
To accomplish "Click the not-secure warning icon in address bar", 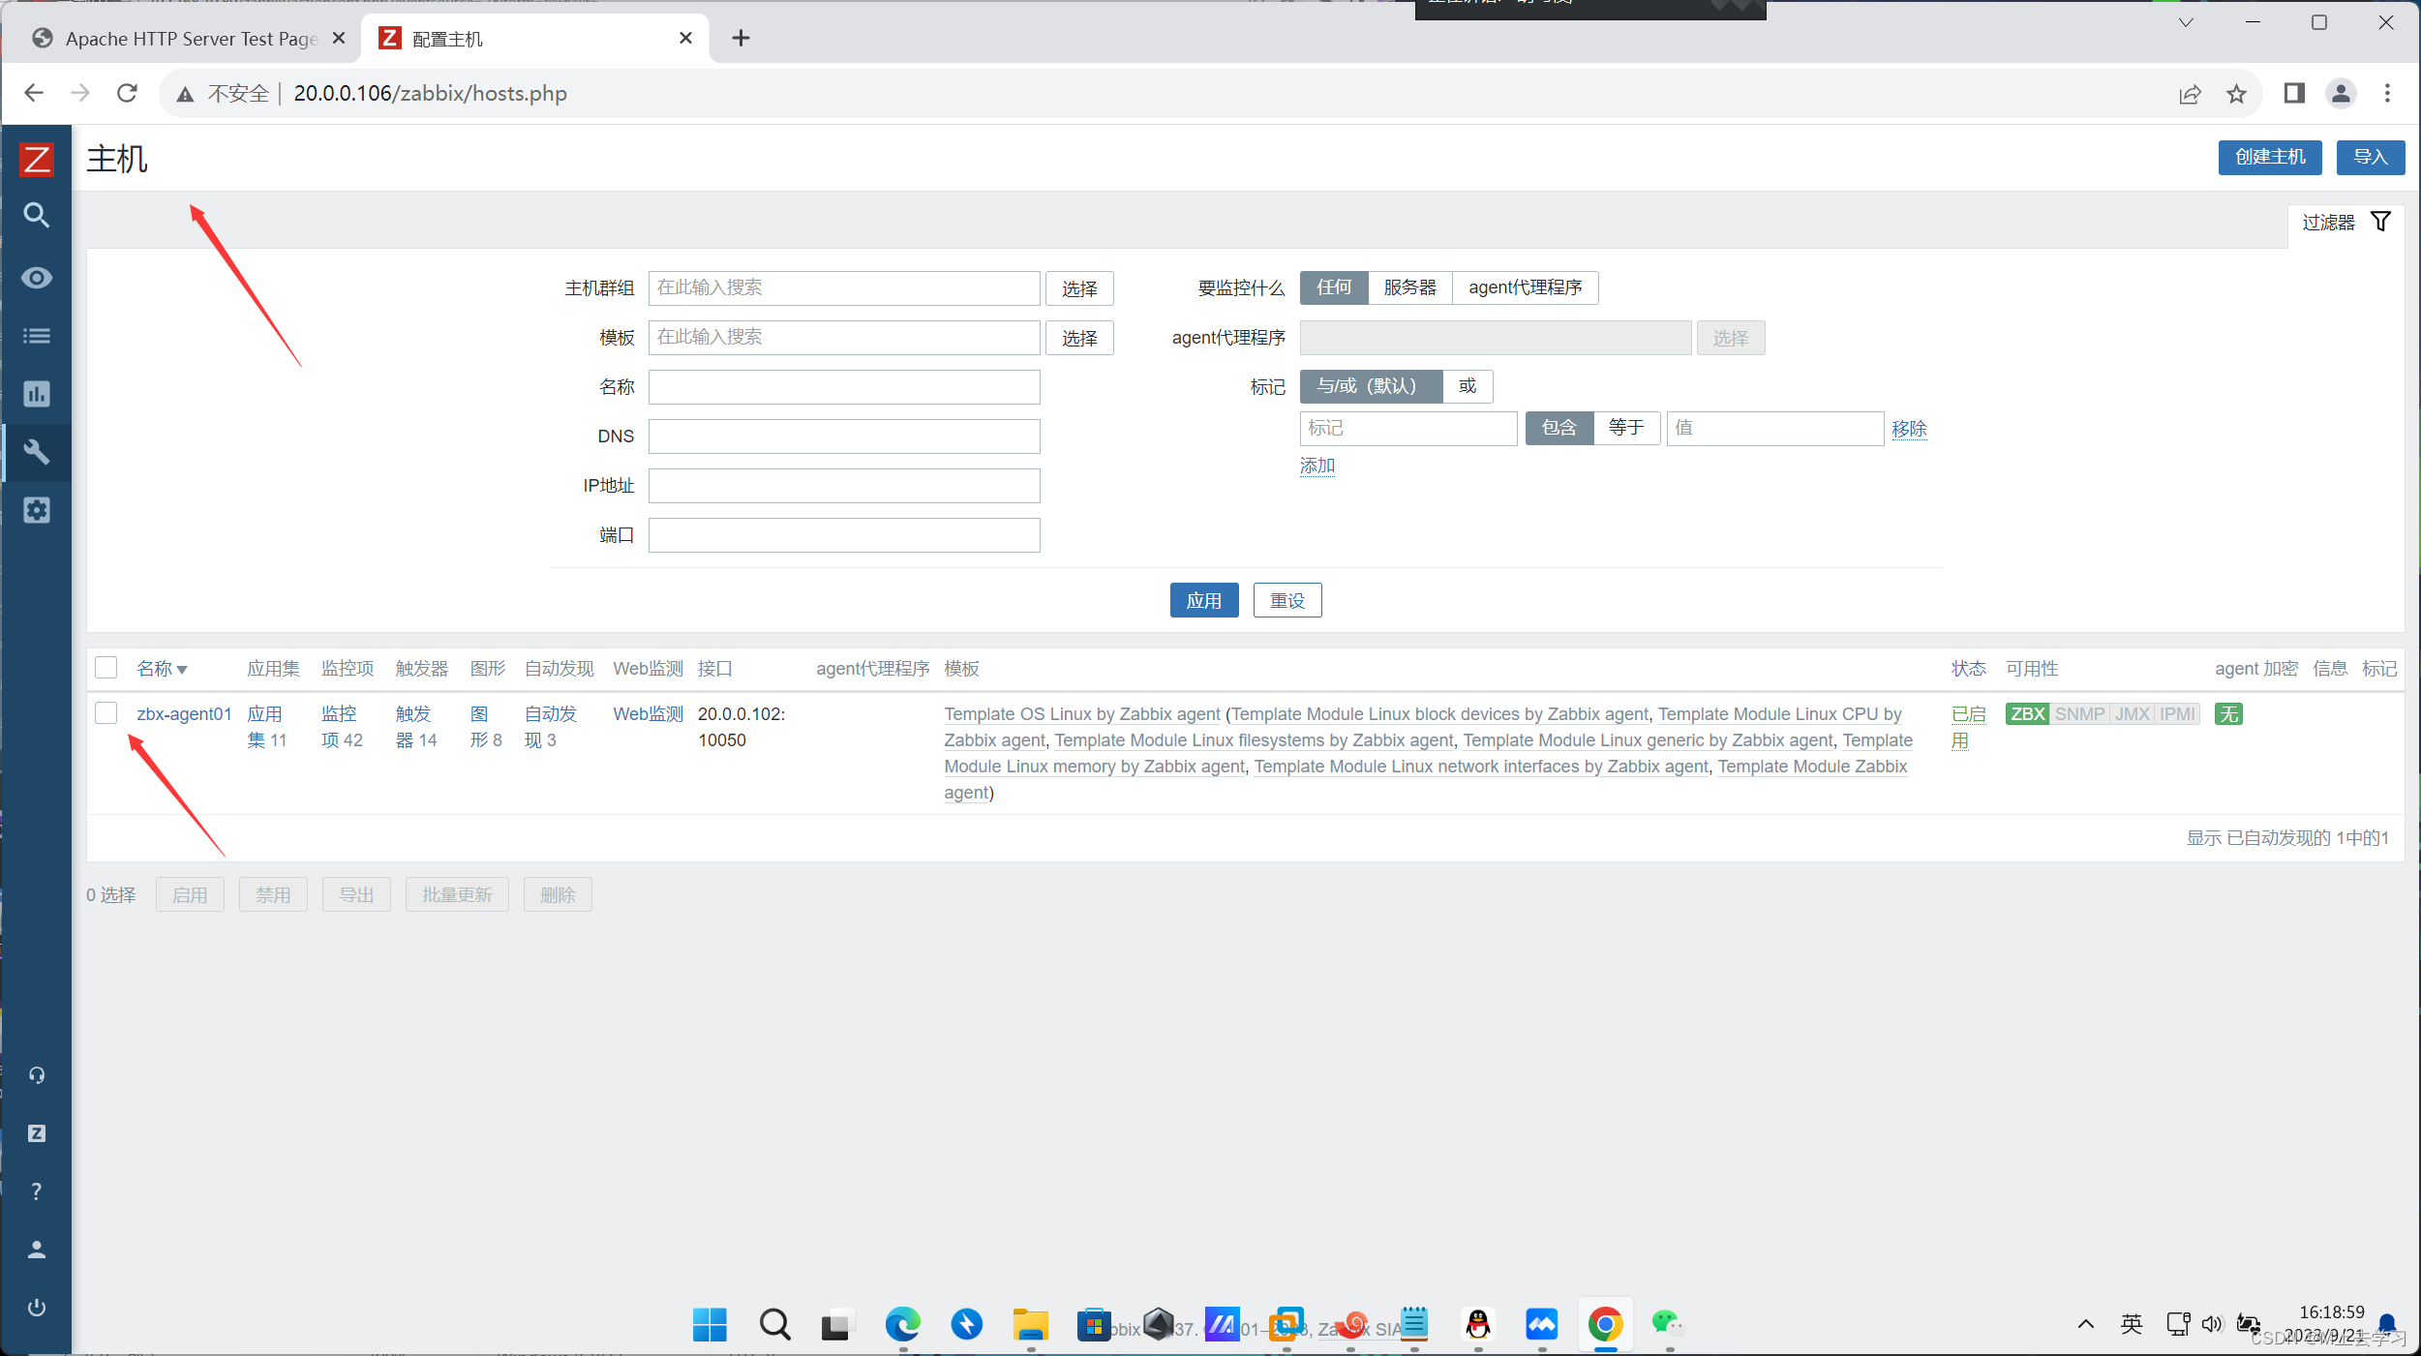I will pos(185,94).
